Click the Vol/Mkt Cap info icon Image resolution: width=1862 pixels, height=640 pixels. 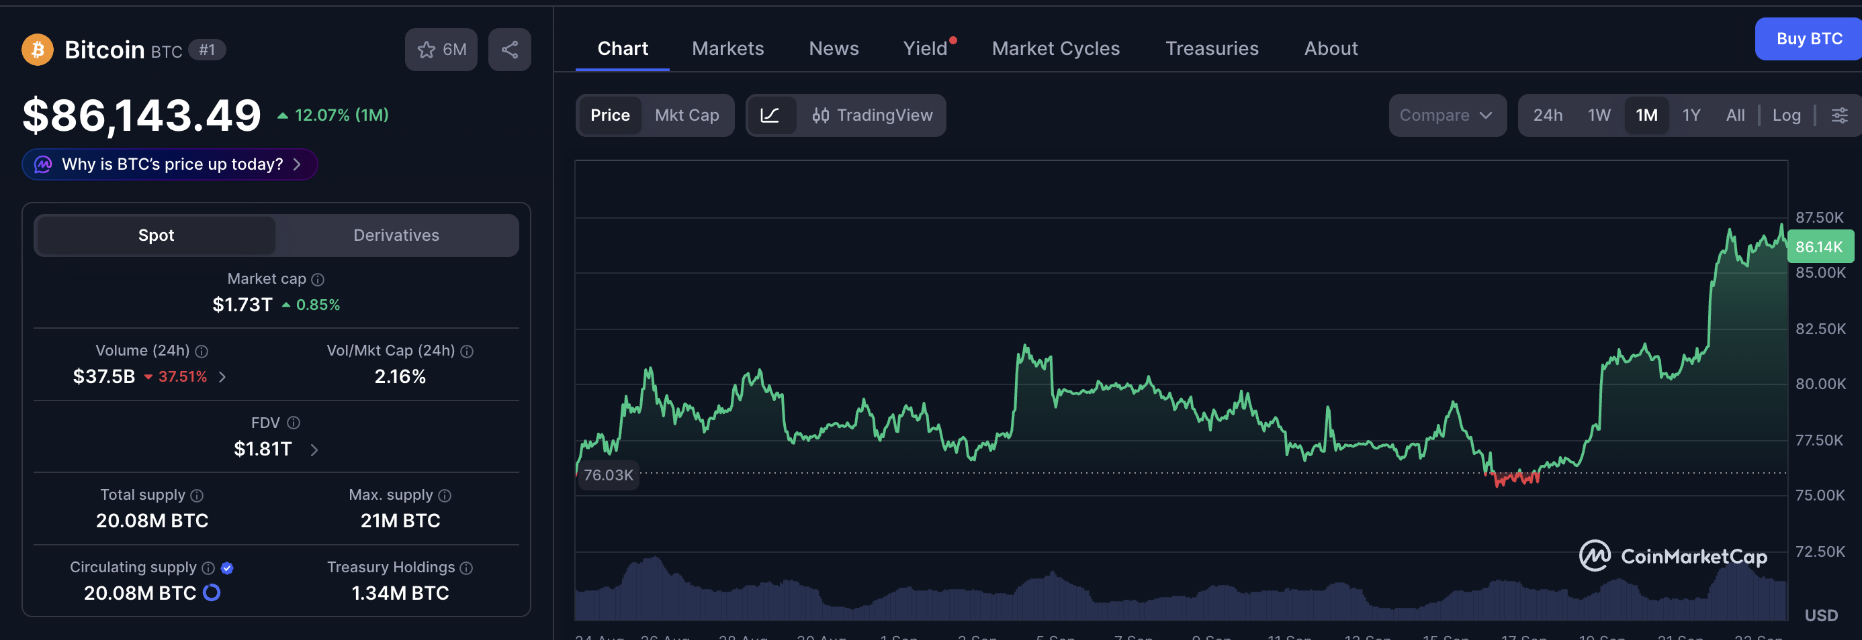pos(467,352)
